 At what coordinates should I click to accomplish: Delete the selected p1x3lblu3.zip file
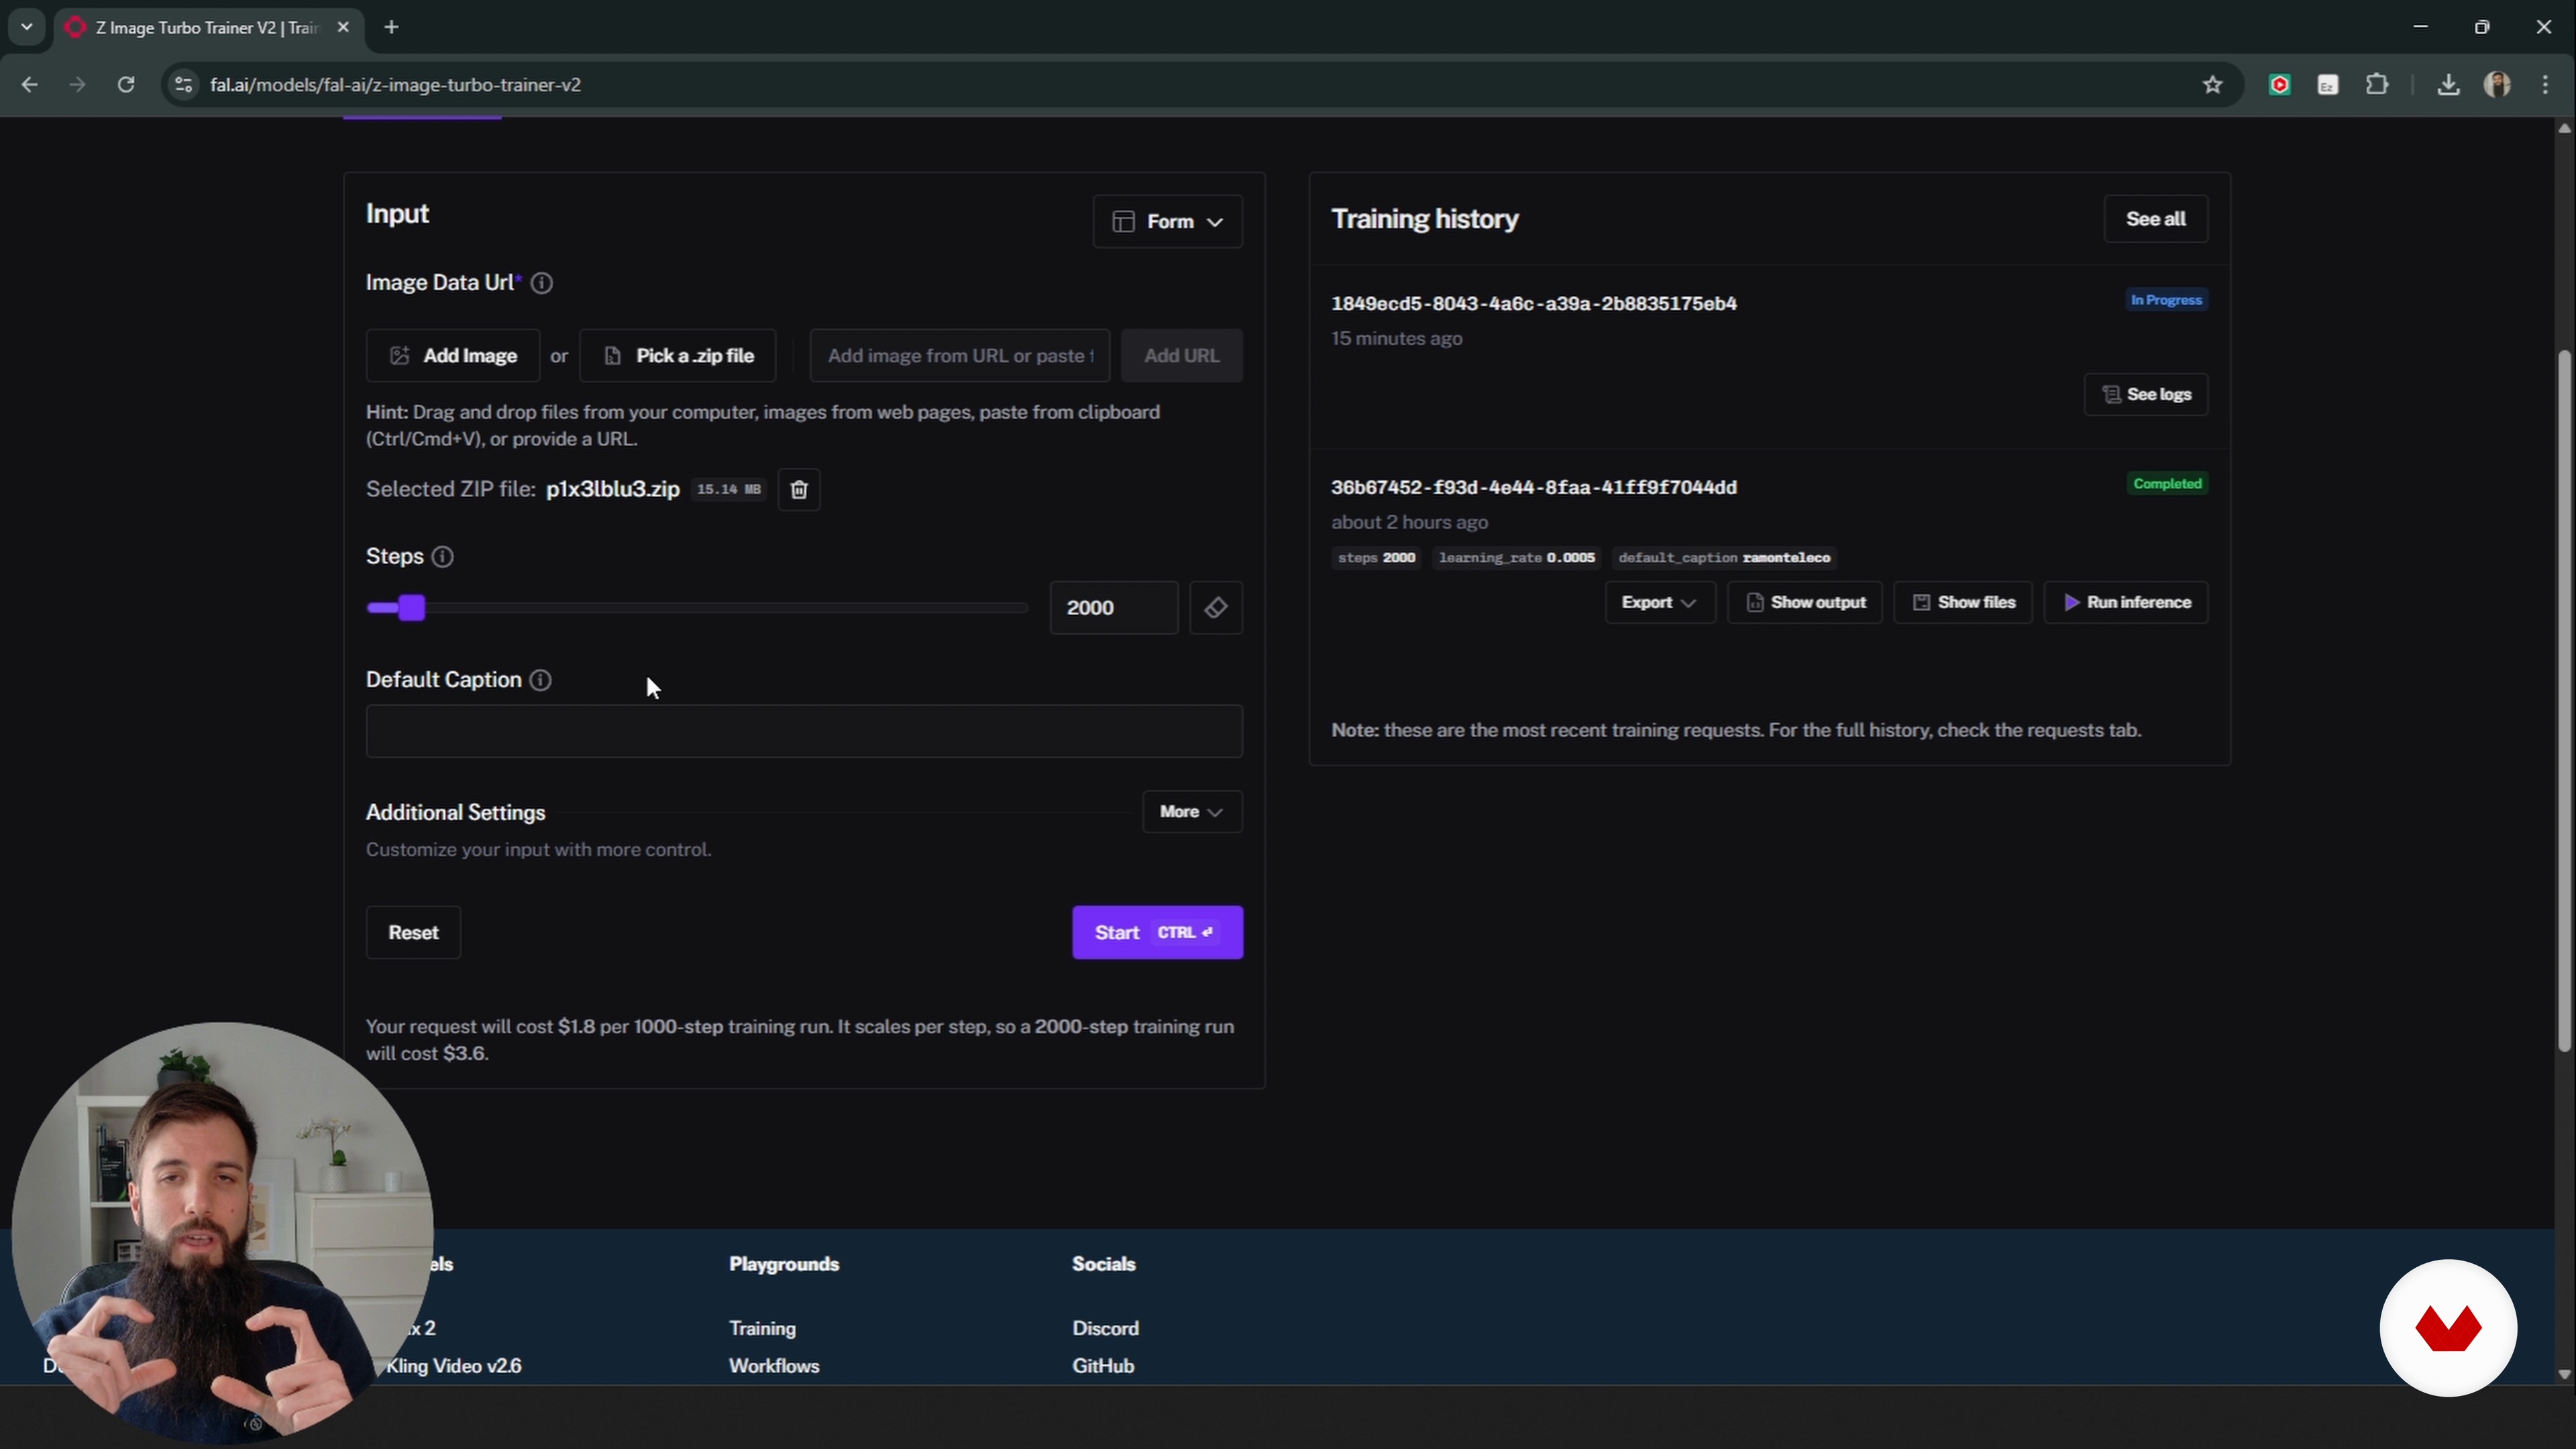799,490
